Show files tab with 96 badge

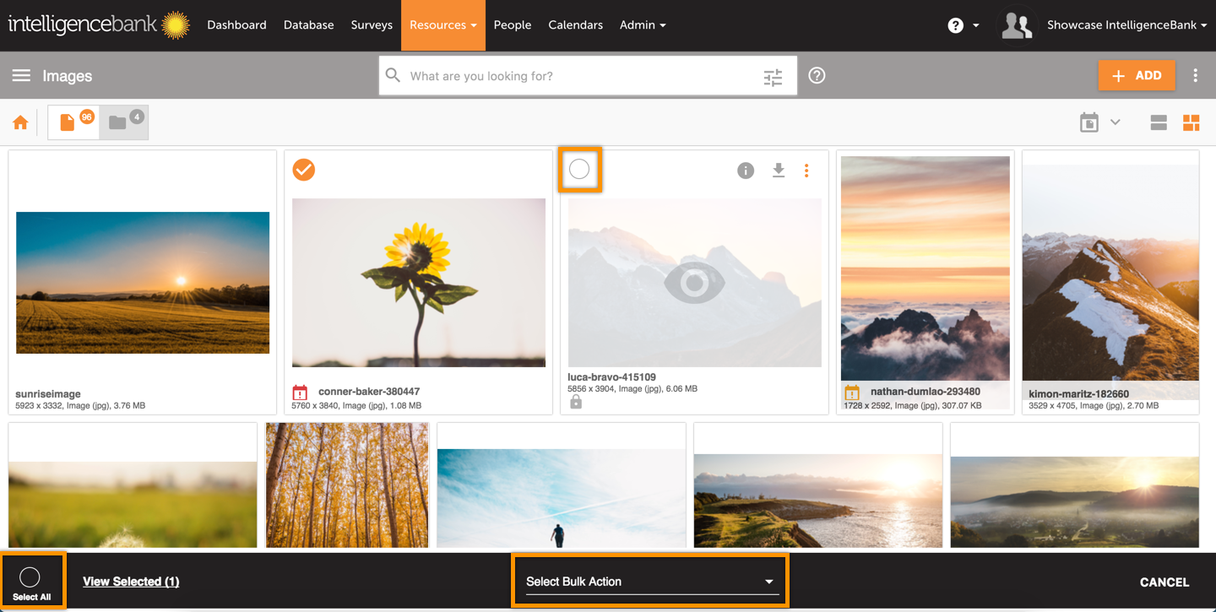coord(73,122)
